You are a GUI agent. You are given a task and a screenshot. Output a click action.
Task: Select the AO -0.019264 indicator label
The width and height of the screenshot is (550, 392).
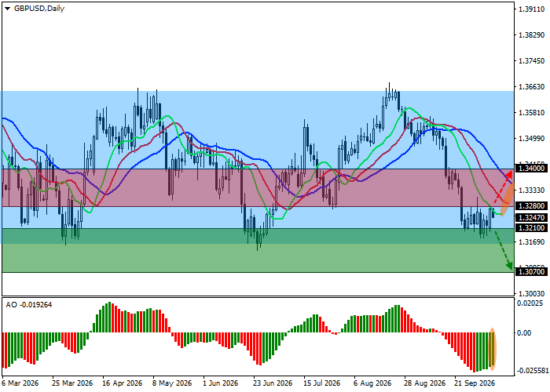pyautogui.click(x=29, y=305)
